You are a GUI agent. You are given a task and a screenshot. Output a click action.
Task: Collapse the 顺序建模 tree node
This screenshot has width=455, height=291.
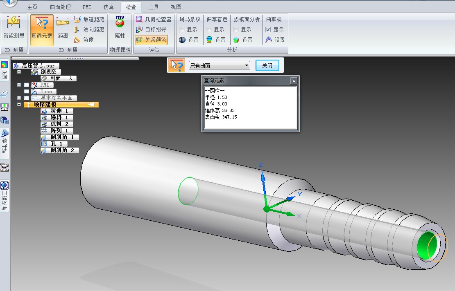(x=19, y=104)
